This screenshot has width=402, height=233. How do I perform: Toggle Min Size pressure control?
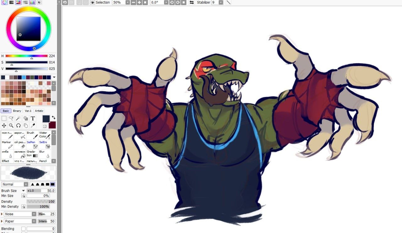click(x=23, y=196)
